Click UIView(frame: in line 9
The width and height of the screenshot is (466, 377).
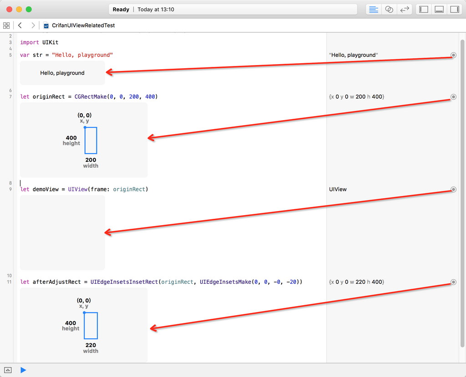coord(89,189)
